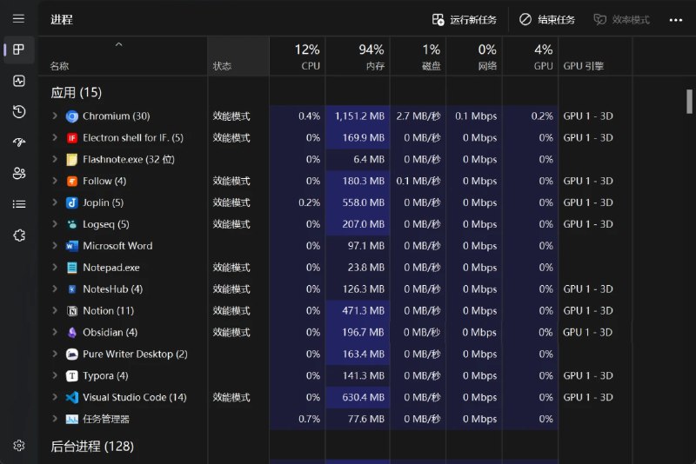Open the Details page in sidebar

[18, 204]
